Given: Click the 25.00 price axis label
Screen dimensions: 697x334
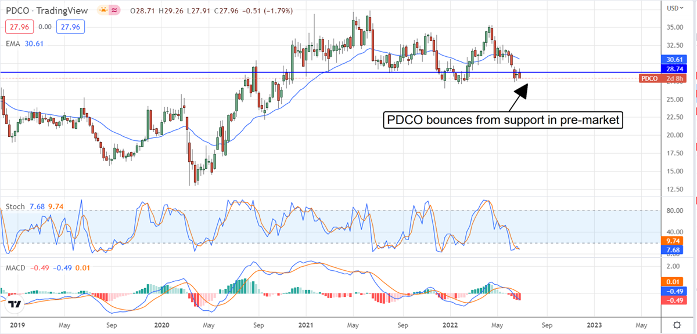Looking at the screenshot, I should [674, 99].
